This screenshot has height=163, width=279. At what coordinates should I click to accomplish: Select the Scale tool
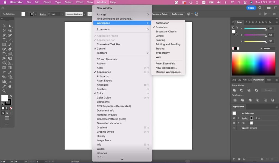[x=10, y=54]
